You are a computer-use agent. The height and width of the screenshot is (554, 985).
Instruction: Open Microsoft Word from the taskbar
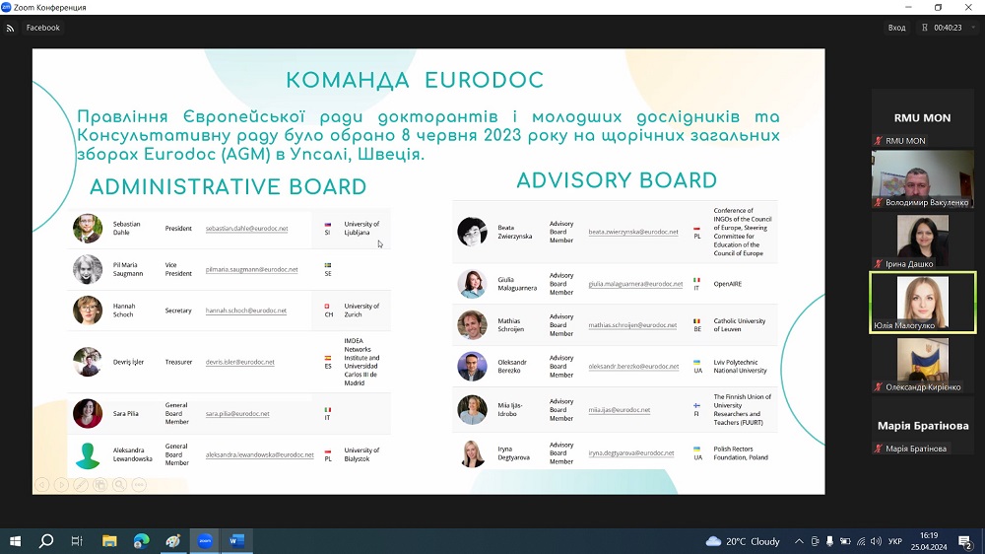(x=237, y=541)
